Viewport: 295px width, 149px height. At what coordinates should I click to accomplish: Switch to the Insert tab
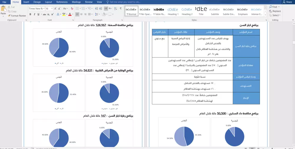click(26, 2)
